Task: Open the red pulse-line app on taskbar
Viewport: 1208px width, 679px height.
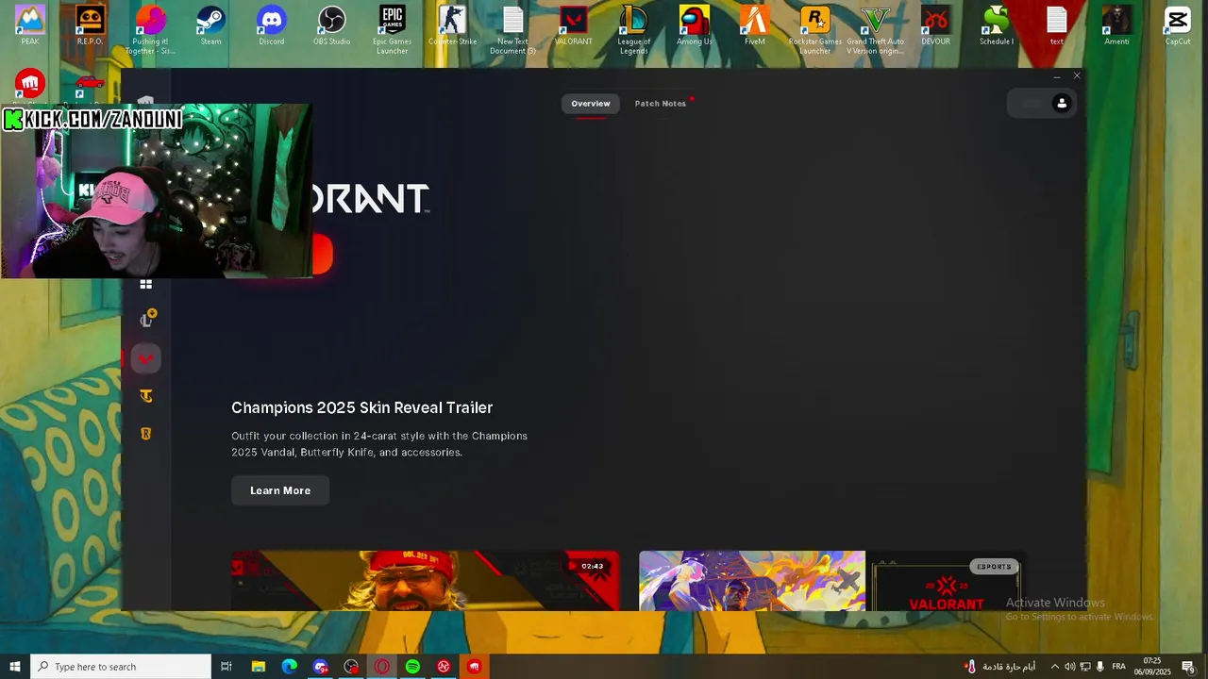Action: 444,667
